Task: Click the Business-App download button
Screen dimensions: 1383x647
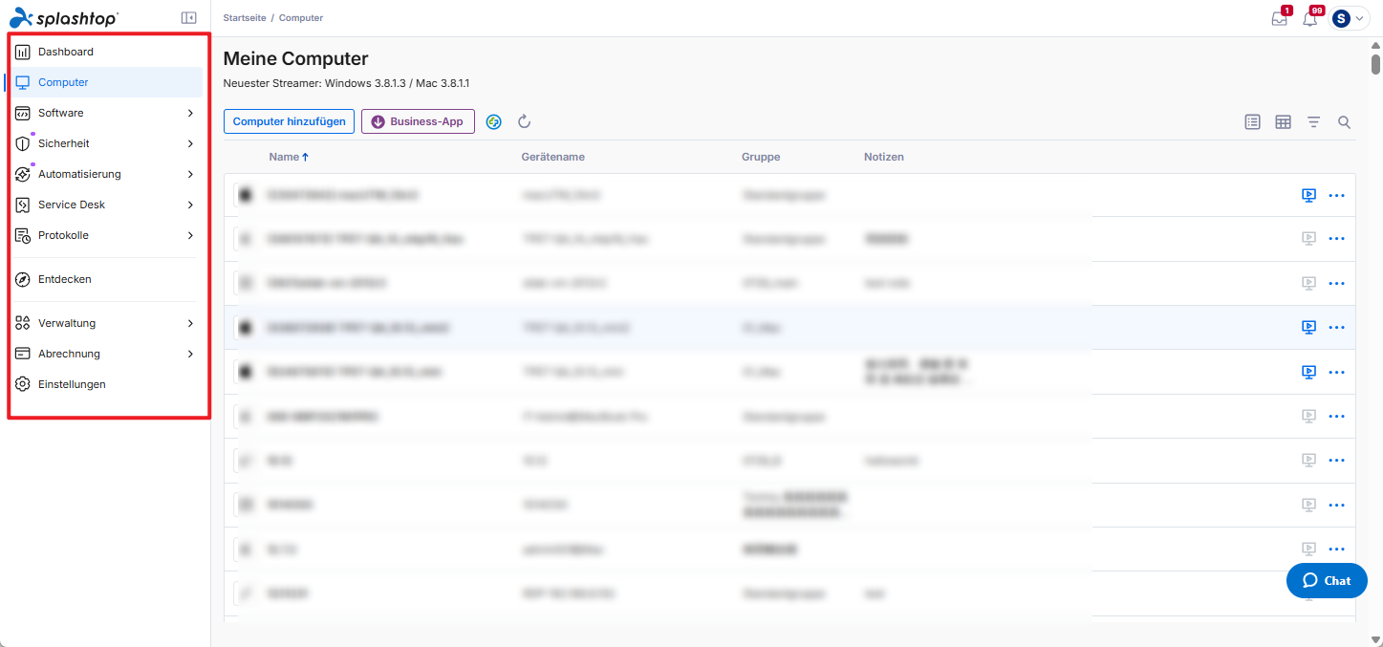Action: 418,121
